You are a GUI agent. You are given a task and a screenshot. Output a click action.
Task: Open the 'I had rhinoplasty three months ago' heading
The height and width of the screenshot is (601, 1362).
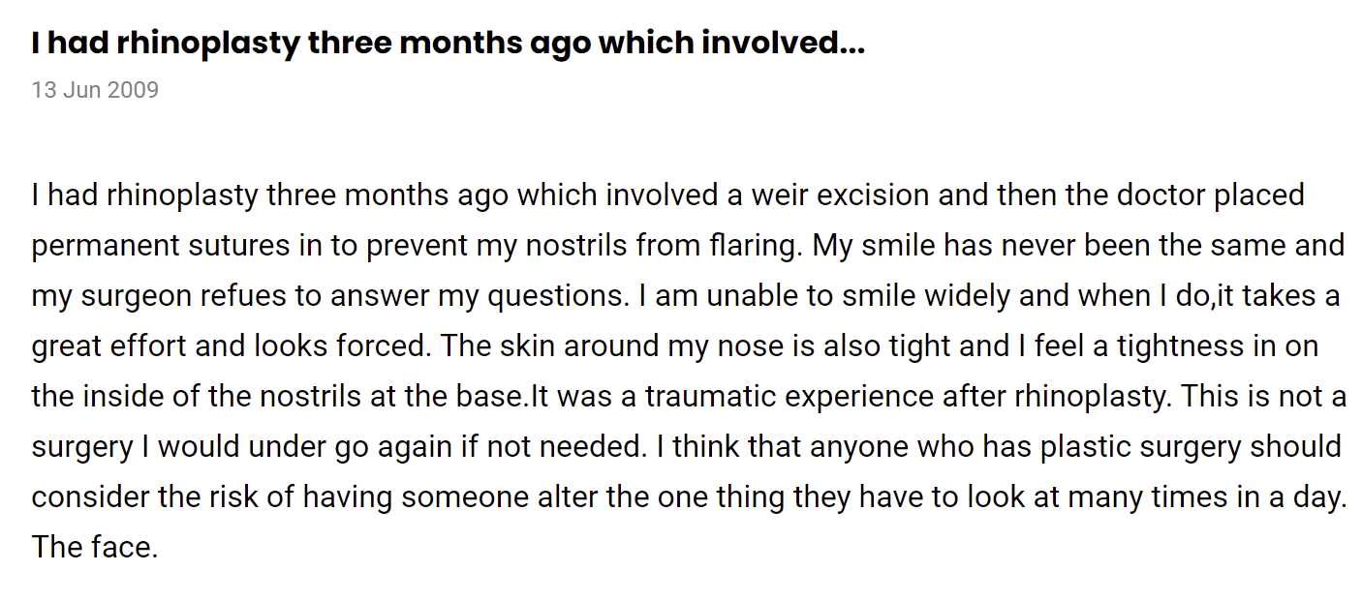click(x=448, y=44)
